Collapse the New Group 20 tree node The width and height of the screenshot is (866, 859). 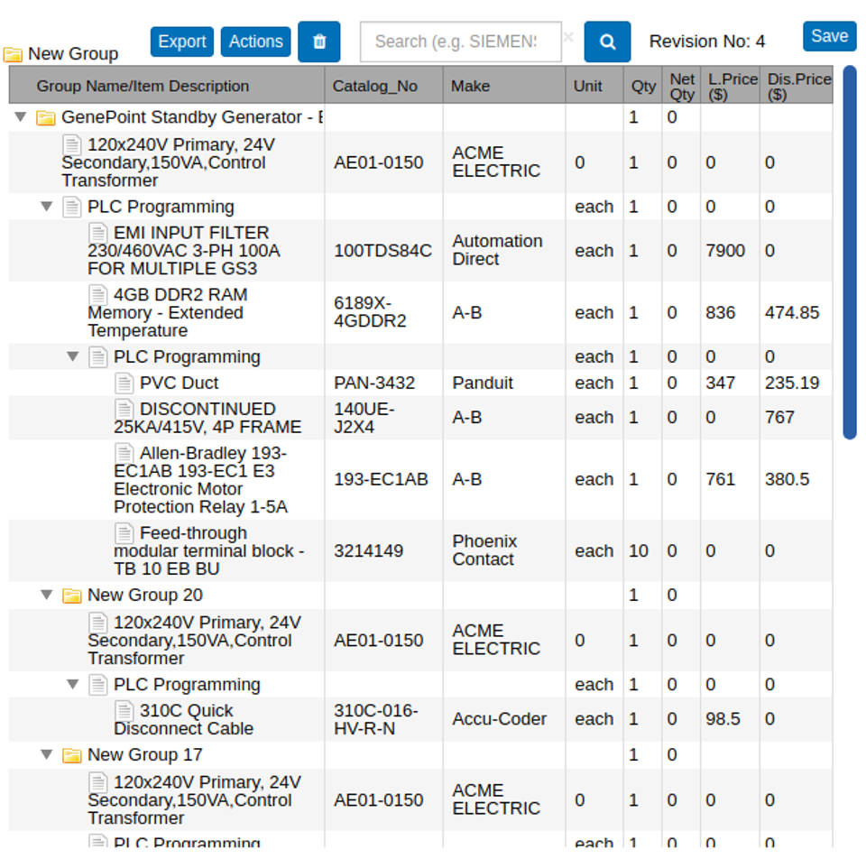47,596
